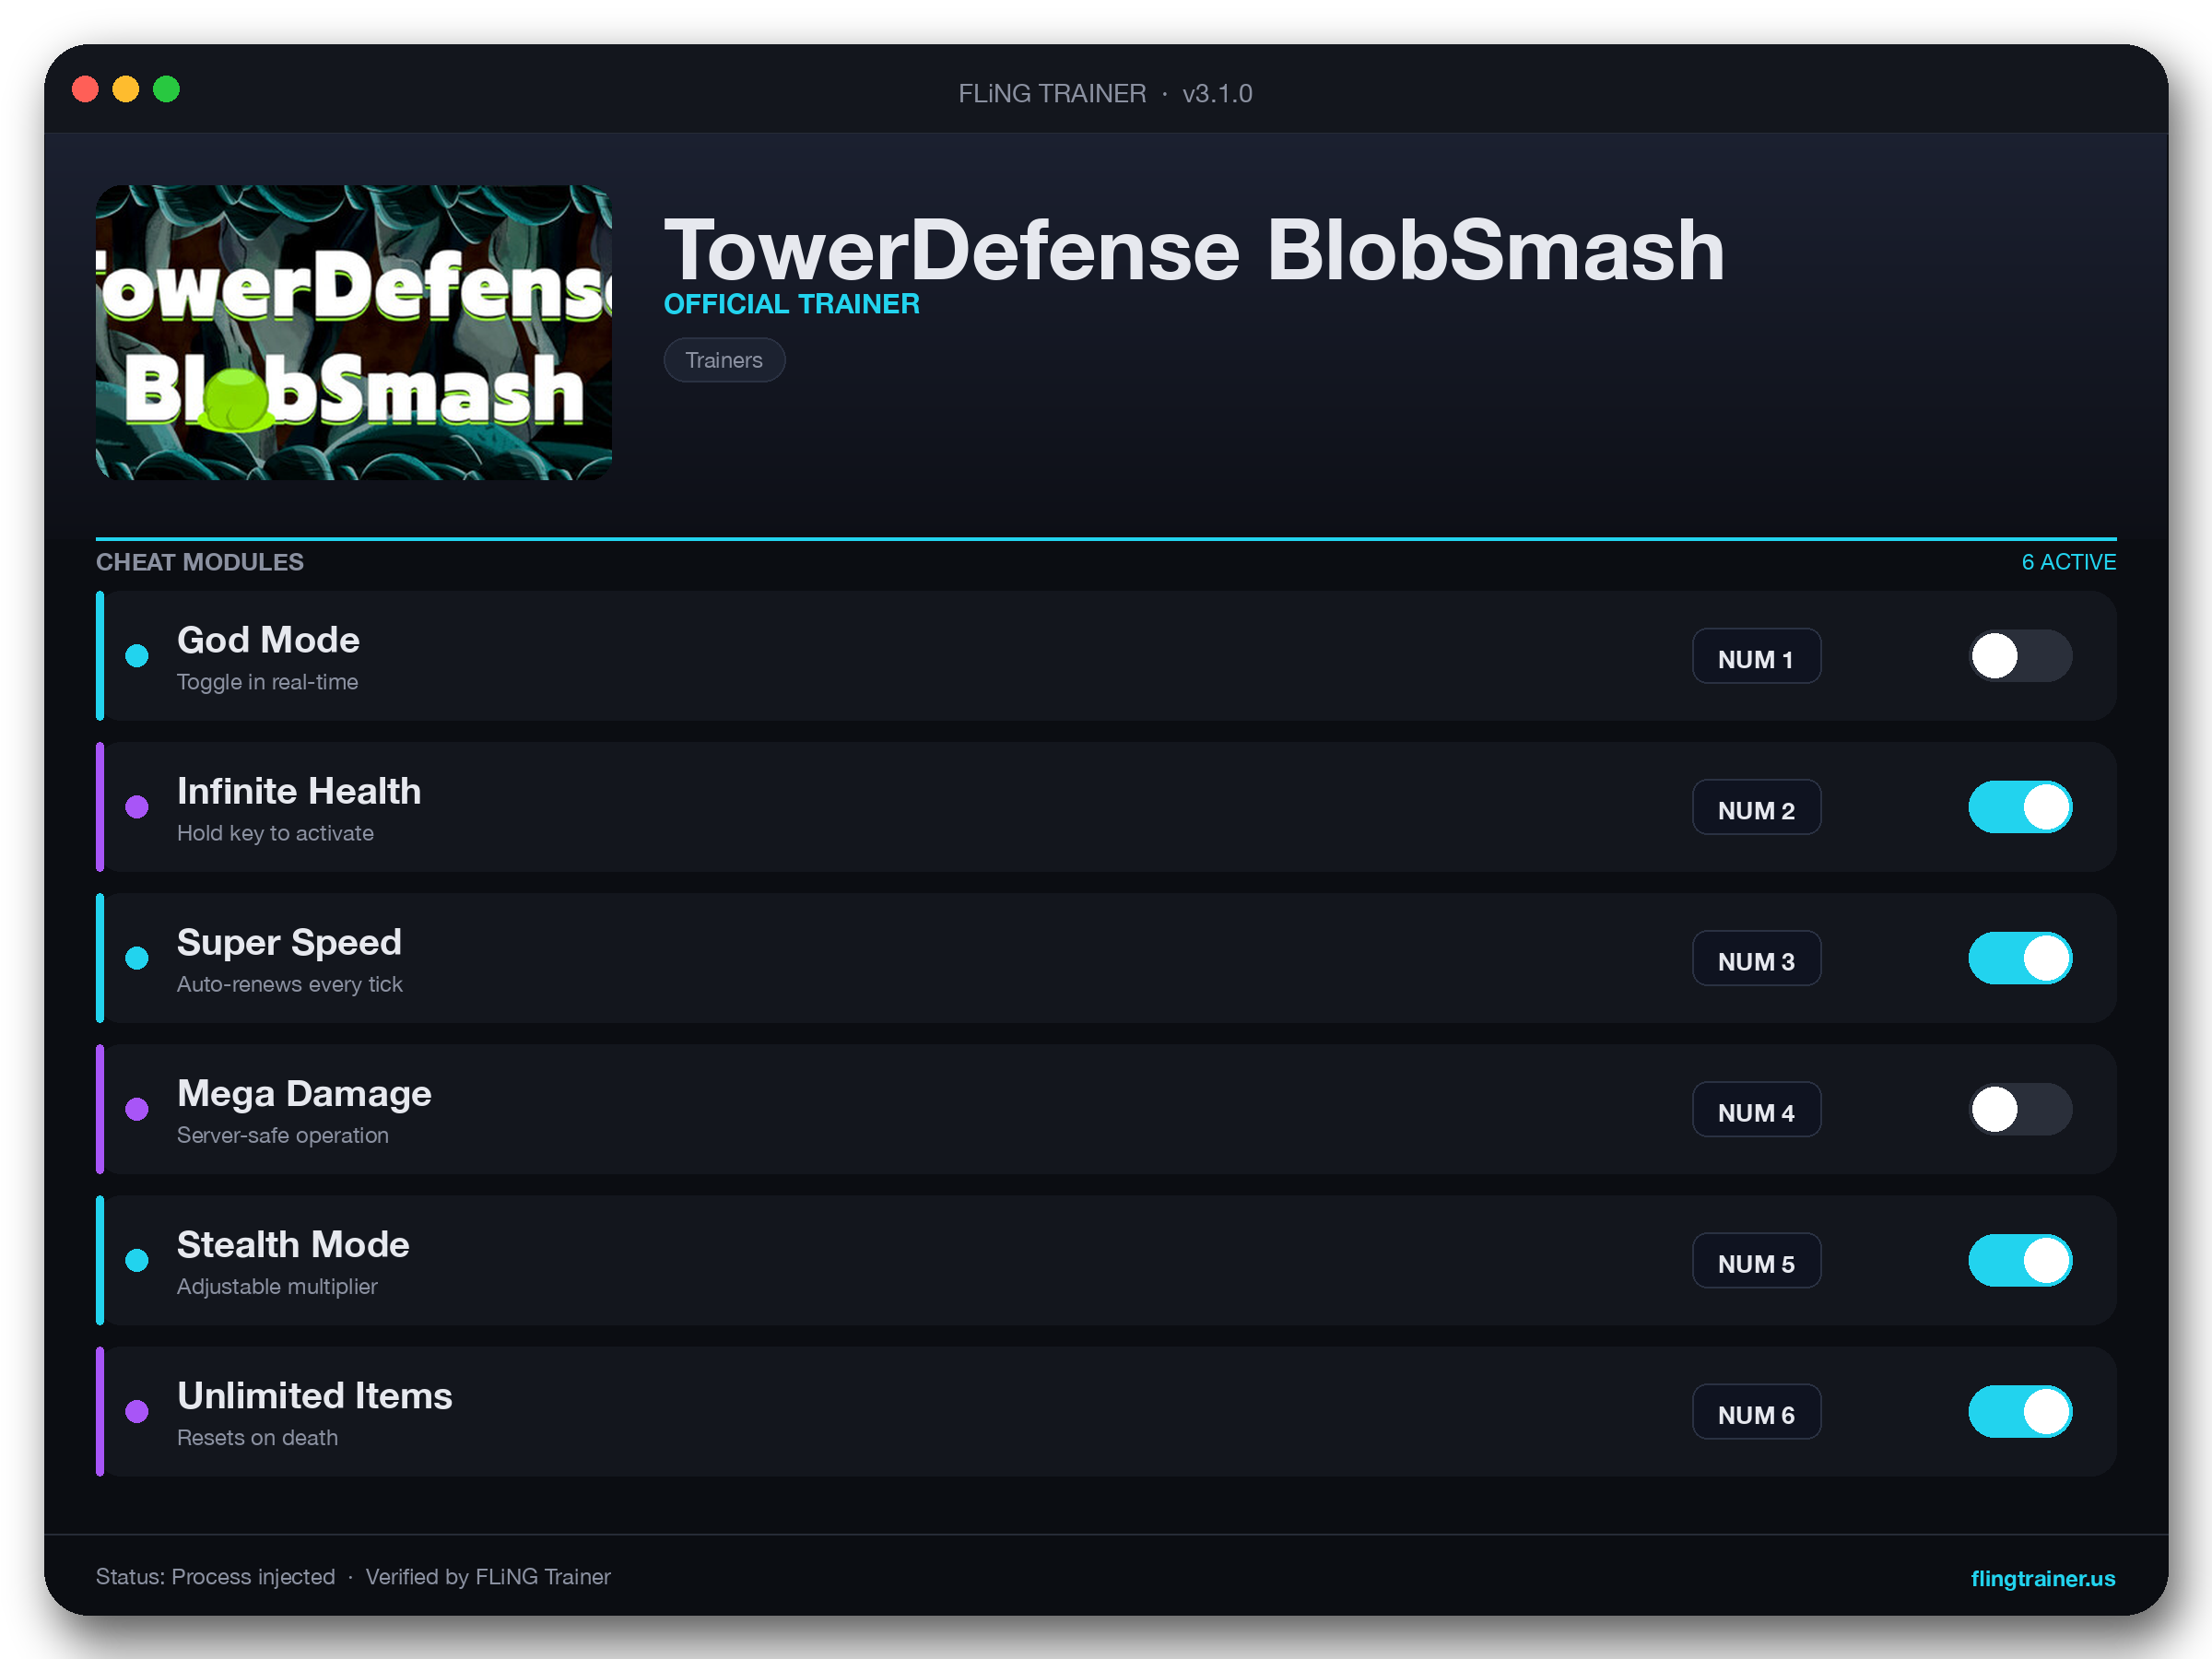This screenshot has width=2212, height=1659.
Task: Select the NUM 3 hotkey badge
Action: [x=1756, y=959]
